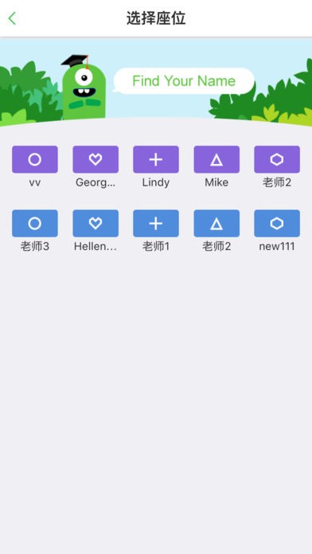Pick blue hexagon seat for new111
This screenshot has height=554, width=312.
(x=277, y=224)
